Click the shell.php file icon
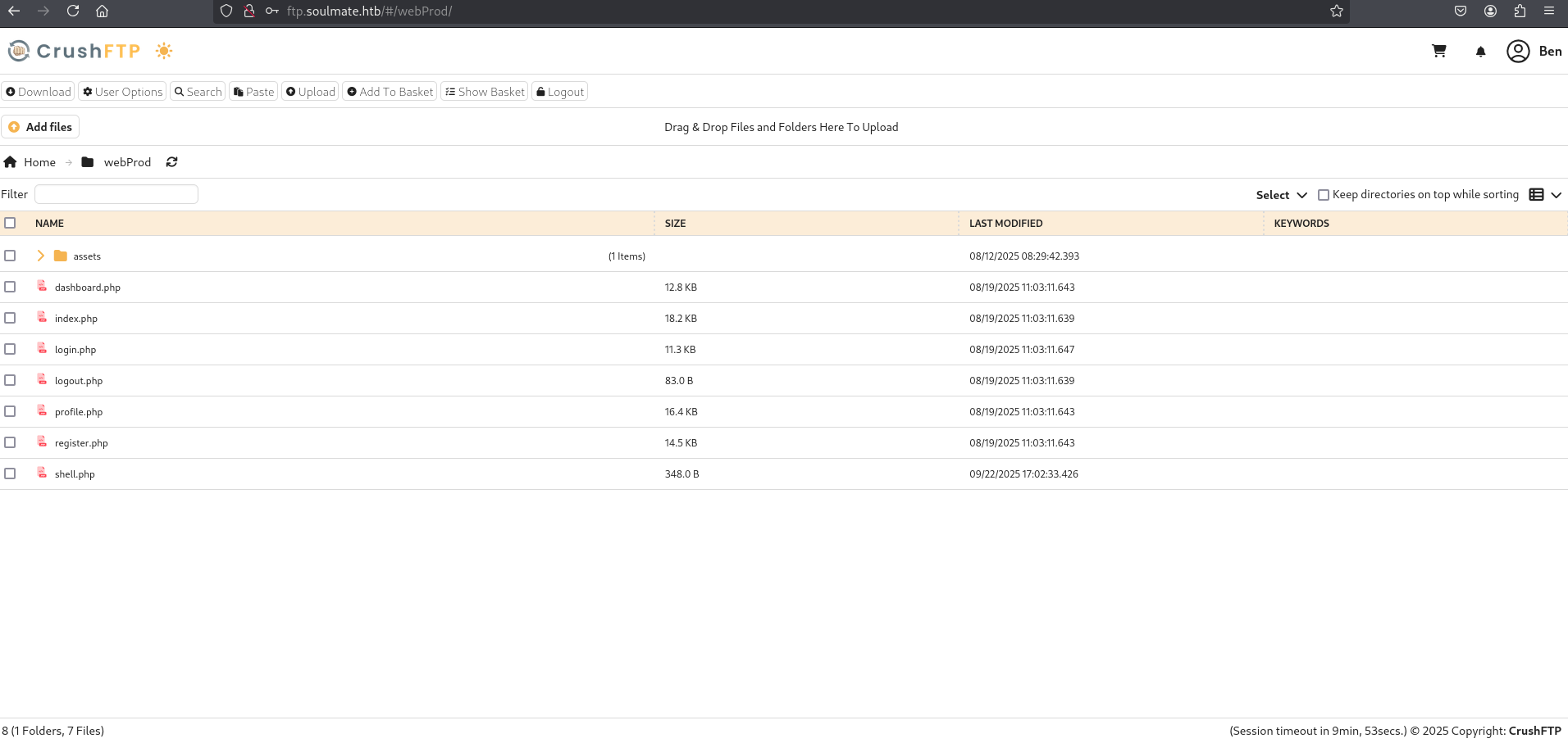Screen dimensions: 1568x743 coord(42,473)
